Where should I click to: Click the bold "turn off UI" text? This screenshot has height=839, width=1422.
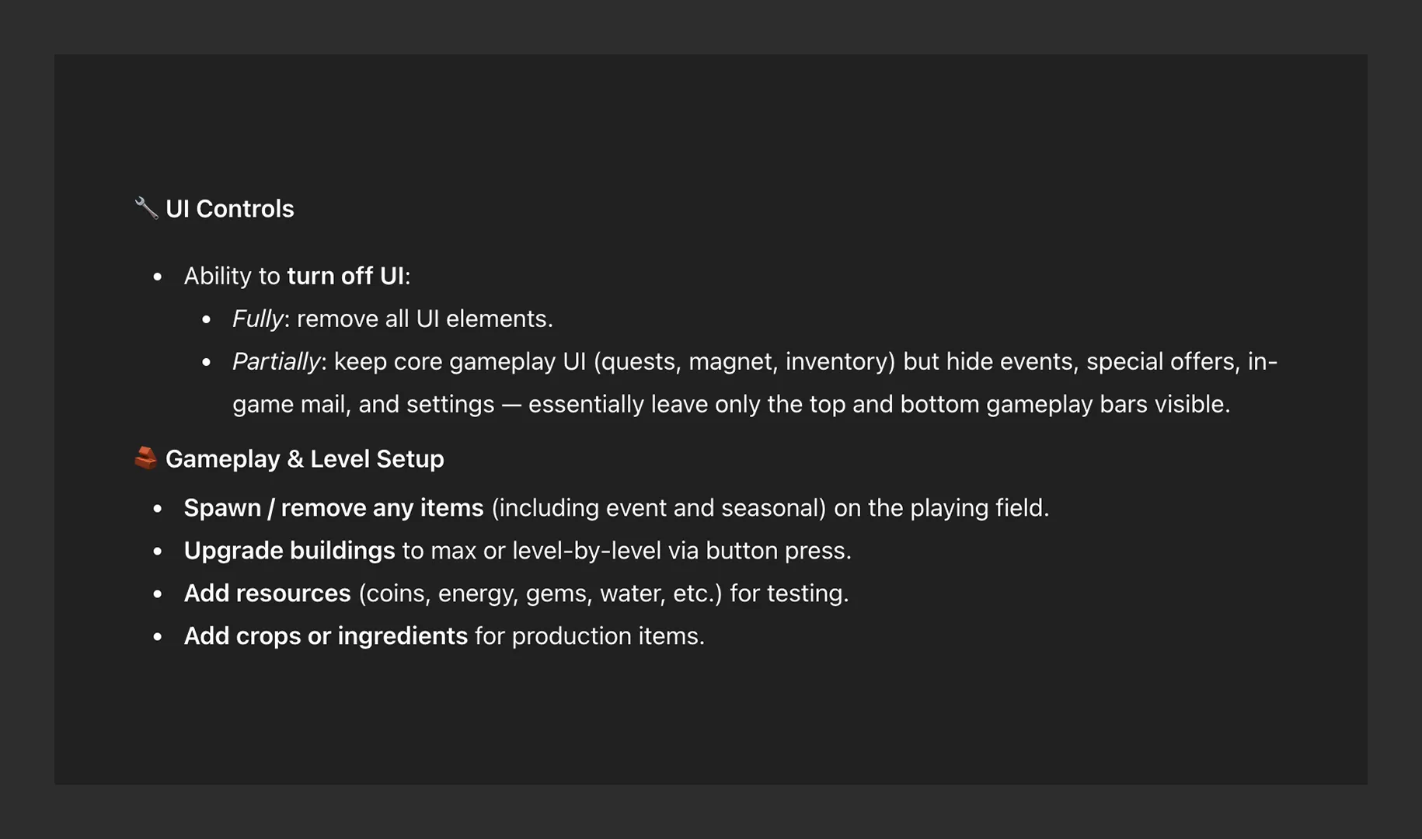pyautogui.click(x=346, y=276)
